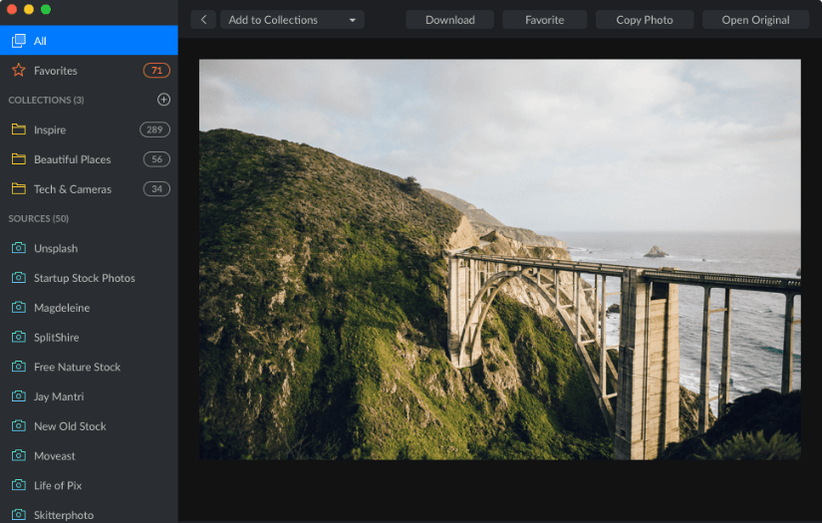Image resolution: width=822 pixels, height=523 pixels.
Task: Click the 71 badge next to Favorites
Action: 156,70
